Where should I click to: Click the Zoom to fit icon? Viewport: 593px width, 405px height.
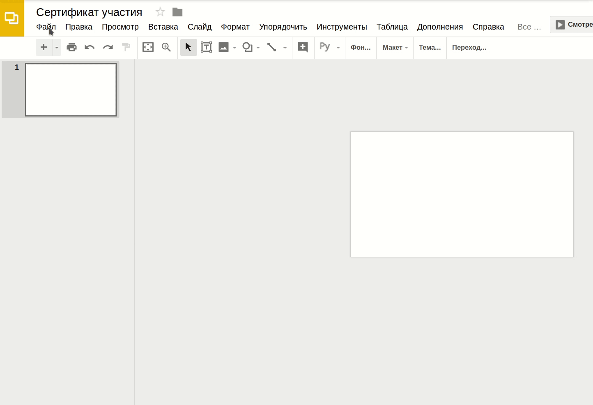[x=148, y=47]
